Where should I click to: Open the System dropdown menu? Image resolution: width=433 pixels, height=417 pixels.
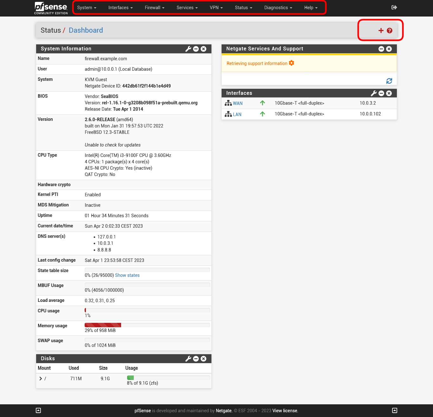tap(87, 8)
